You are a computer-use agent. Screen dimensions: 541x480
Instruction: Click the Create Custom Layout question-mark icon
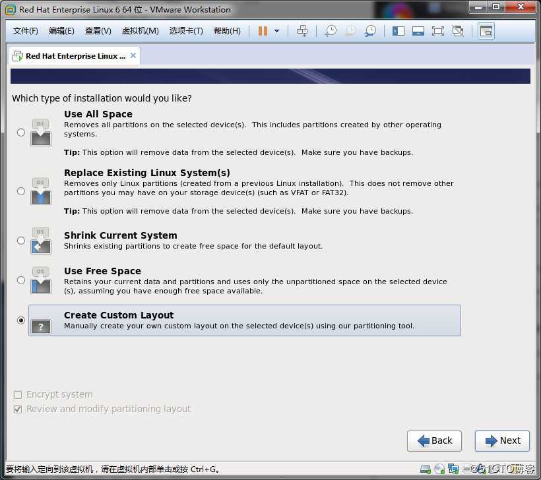click(x=41, y=326)
